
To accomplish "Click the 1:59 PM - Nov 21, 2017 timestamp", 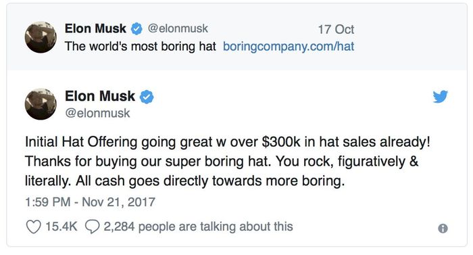I will tap(90, 202).
